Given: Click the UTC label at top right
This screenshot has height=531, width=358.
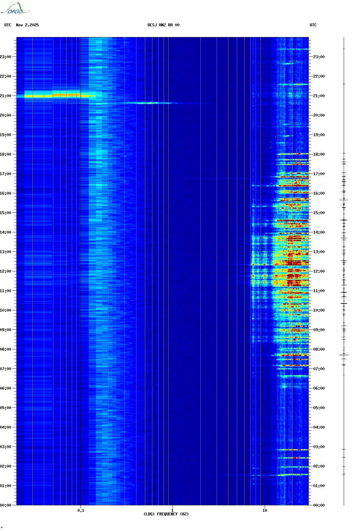Looking at the screenshot, I should pos(313,25).
